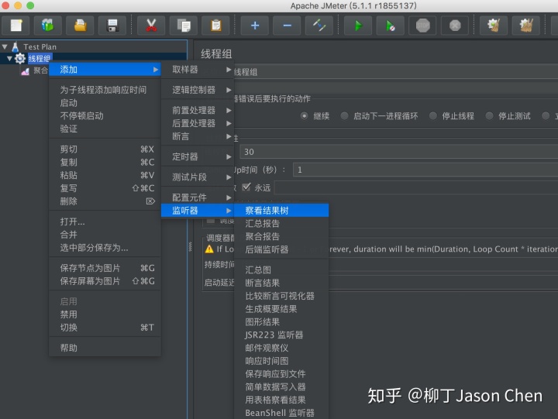
Task: Start the test with the green play icon
Action: [358, 26]
